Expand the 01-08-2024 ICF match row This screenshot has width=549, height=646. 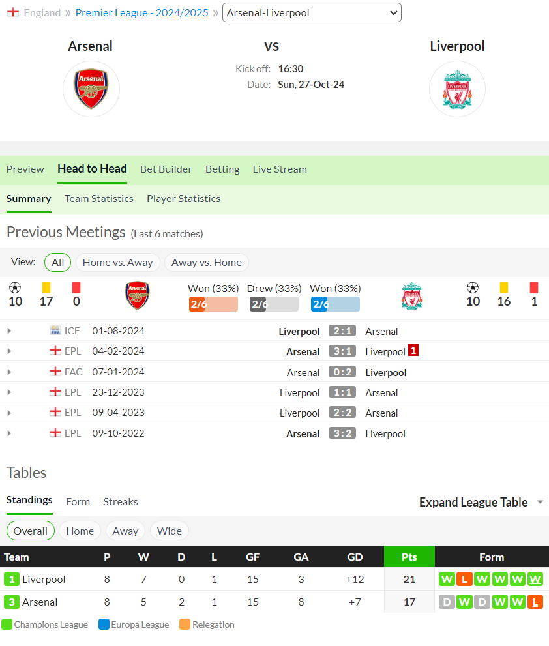[x=10, y=331]
